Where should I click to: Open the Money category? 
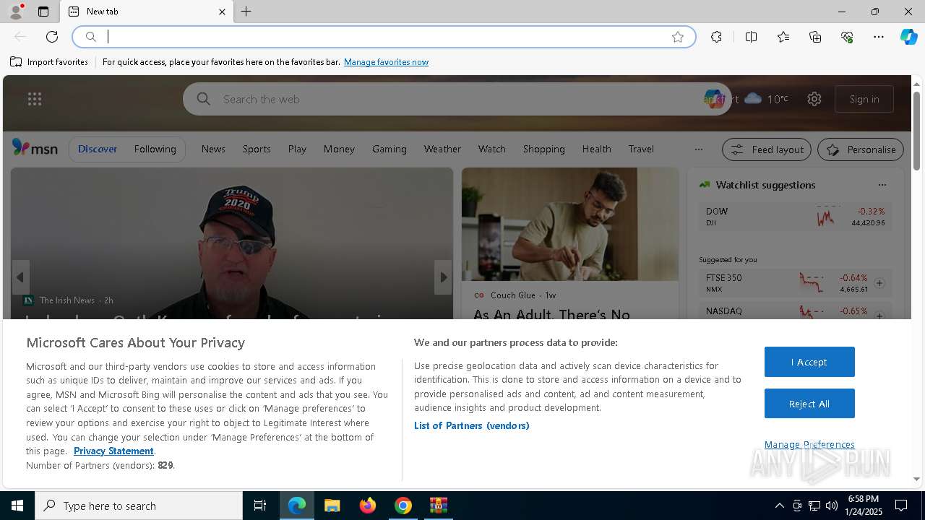[339, 149]
